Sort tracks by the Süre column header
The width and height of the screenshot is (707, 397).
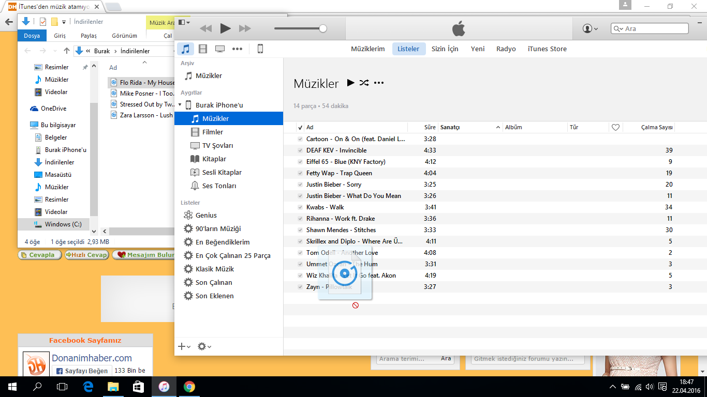tap(430, 127)
